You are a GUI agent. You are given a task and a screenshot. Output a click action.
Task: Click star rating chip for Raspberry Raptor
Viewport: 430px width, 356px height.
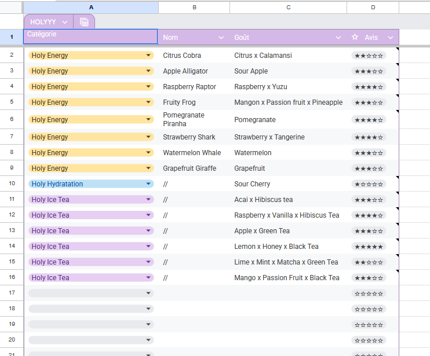tap(369, 87)
